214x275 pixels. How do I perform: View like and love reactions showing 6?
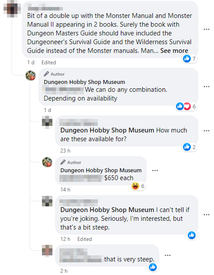(186, 106)
